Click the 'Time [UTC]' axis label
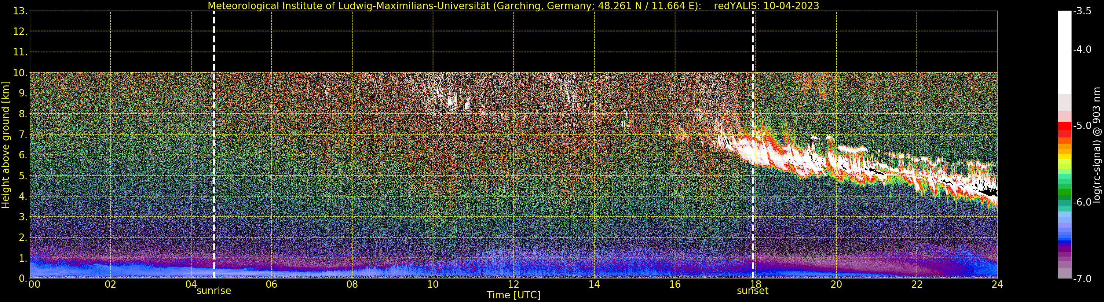Screen dimensions: 1104x302 pyautogui.click(x=513, y=295)
